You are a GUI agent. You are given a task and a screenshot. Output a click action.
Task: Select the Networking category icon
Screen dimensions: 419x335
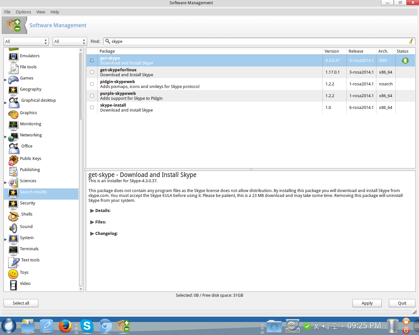point(13,136)
